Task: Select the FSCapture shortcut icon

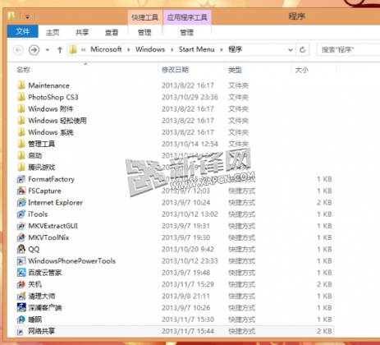Action: click(x=21, y=191)
